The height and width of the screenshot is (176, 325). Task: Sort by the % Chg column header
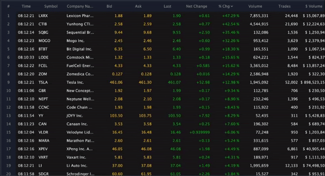(226, 6)
